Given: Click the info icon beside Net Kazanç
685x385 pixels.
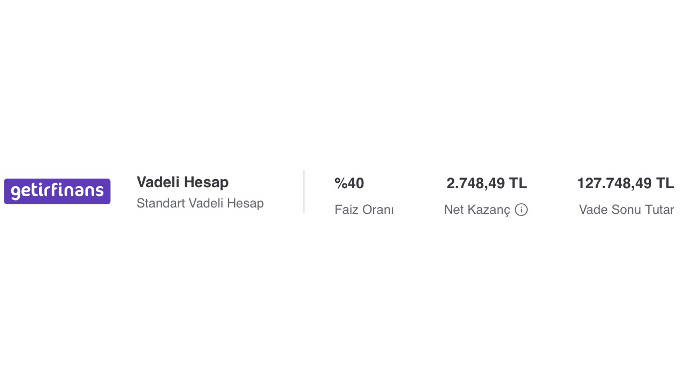Looking at the screenshot, I should click(x=521, y=210).
